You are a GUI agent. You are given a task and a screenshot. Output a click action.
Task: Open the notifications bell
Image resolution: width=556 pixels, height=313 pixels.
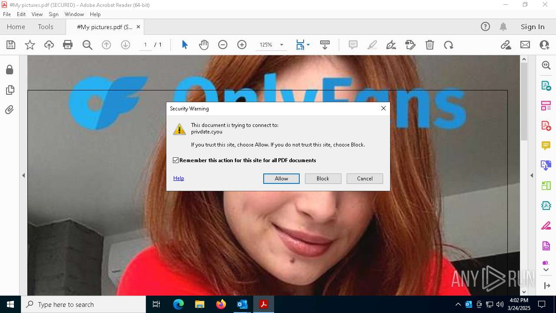503,27
